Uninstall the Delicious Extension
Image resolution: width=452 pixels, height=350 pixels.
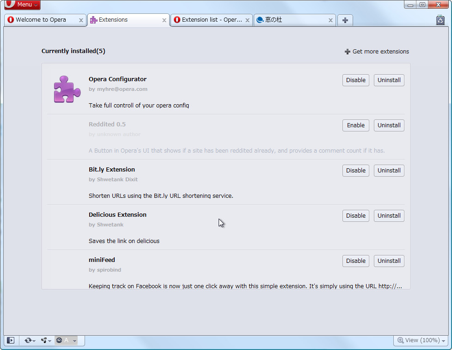389,216
